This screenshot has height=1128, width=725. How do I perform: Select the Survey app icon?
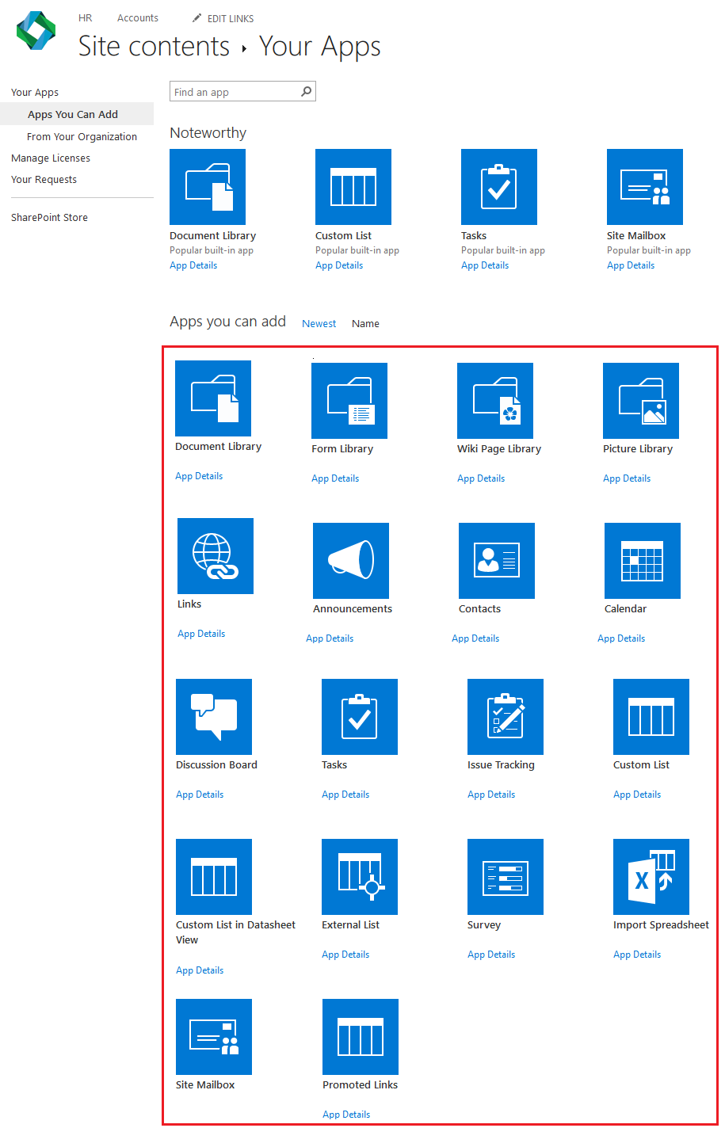pyautogui.click(x=505, y=877)
